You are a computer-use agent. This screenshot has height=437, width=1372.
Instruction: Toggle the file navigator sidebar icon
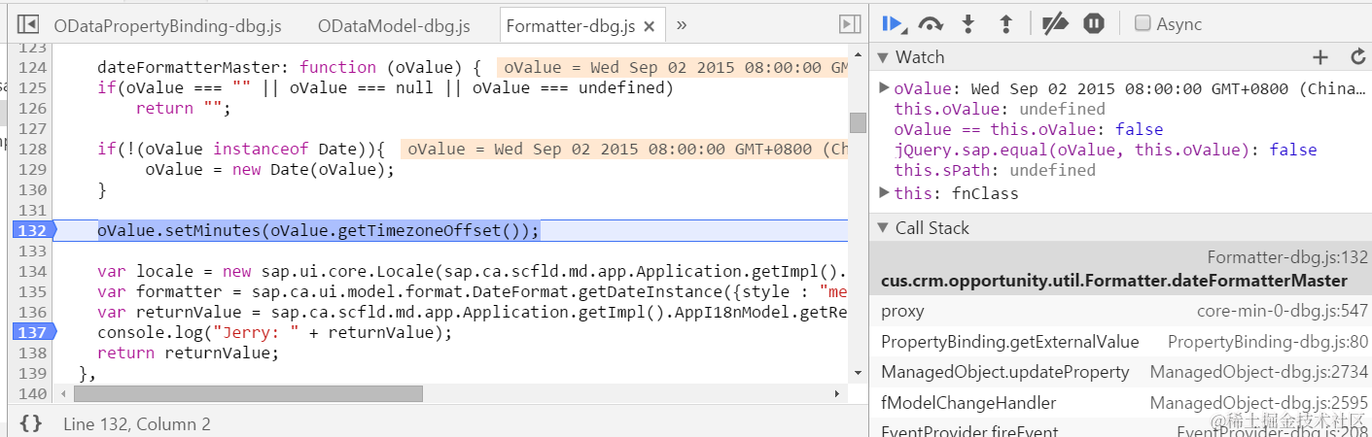[x=28, y=24]
